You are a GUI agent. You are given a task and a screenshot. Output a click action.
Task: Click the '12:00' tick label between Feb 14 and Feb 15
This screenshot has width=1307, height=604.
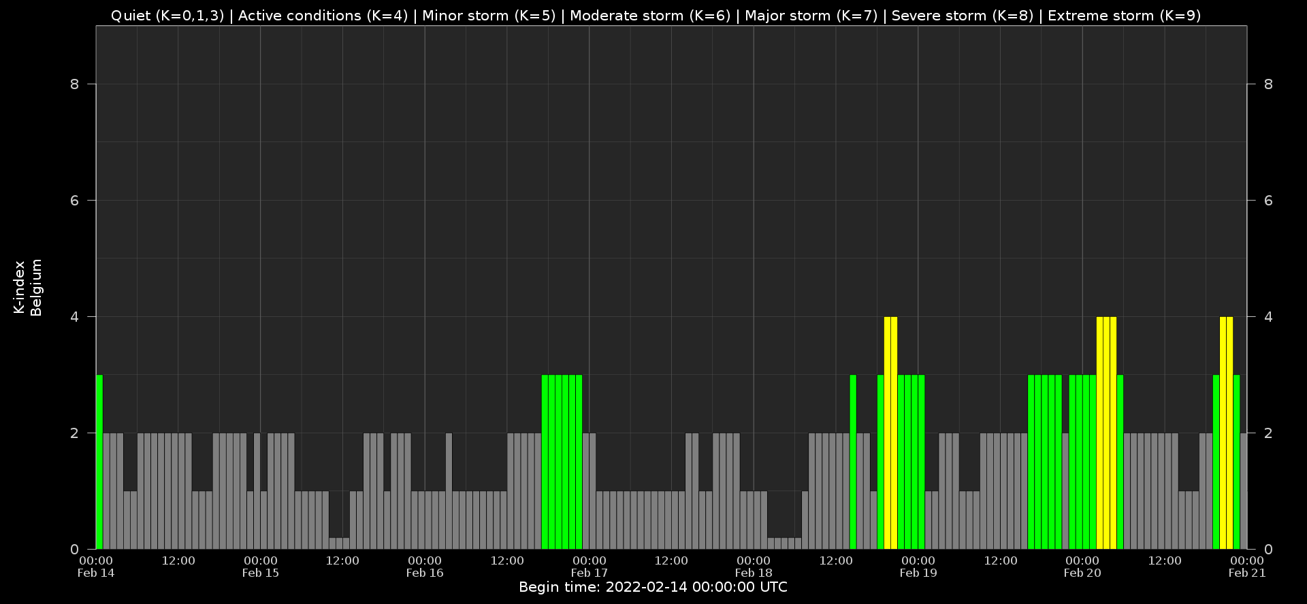click(x=178, y=560)
